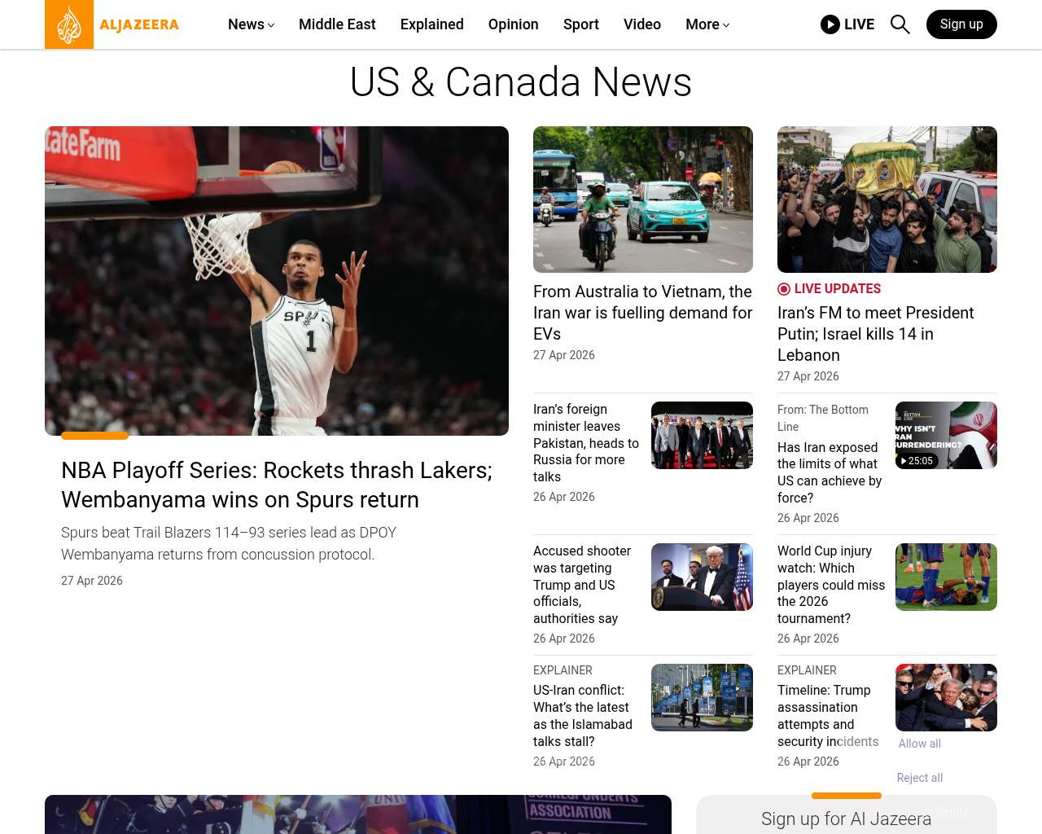Open the Explained nav item
This screenshot has height=834, width=1042.
click(x=431, y=24)
